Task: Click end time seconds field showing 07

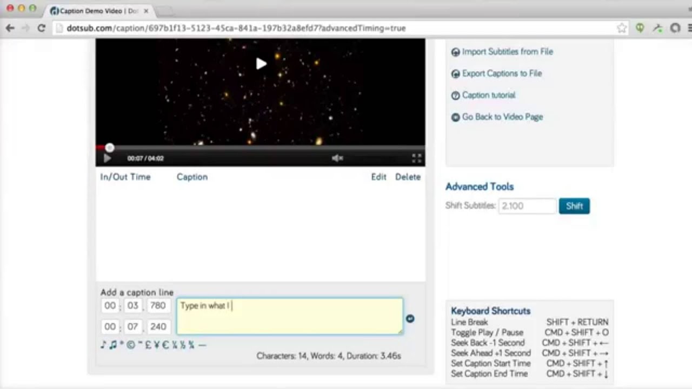Action: pyautogui.click(x=133, y=326)
